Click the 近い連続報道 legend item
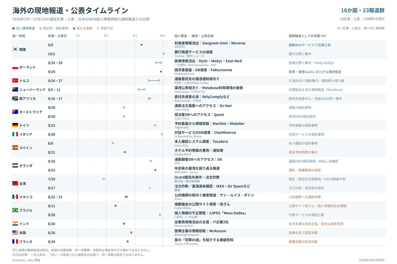397x264 pixels. pyautogui.click(x=23, y=28)
